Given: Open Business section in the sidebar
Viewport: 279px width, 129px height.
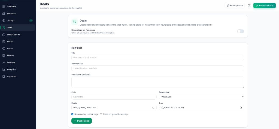Looking at the screenshot, I should (18, 14).
